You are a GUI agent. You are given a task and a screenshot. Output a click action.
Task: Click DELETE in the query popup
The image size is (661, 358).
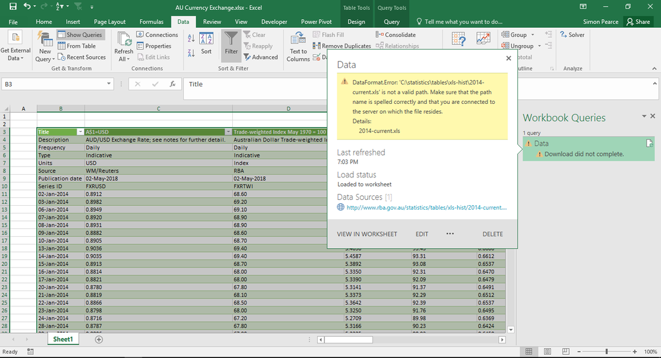click(492, 234)
